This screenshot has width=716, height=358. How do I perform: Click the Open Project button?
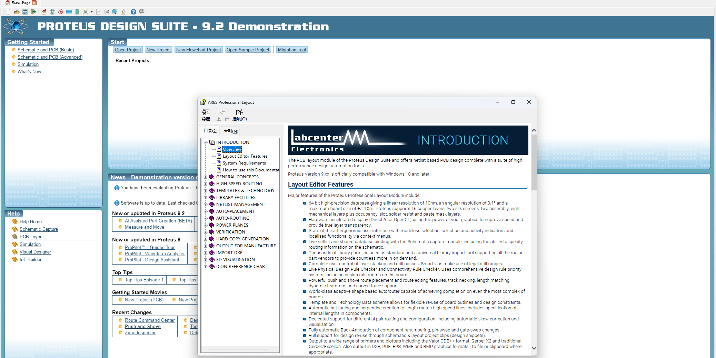(128, 50)
